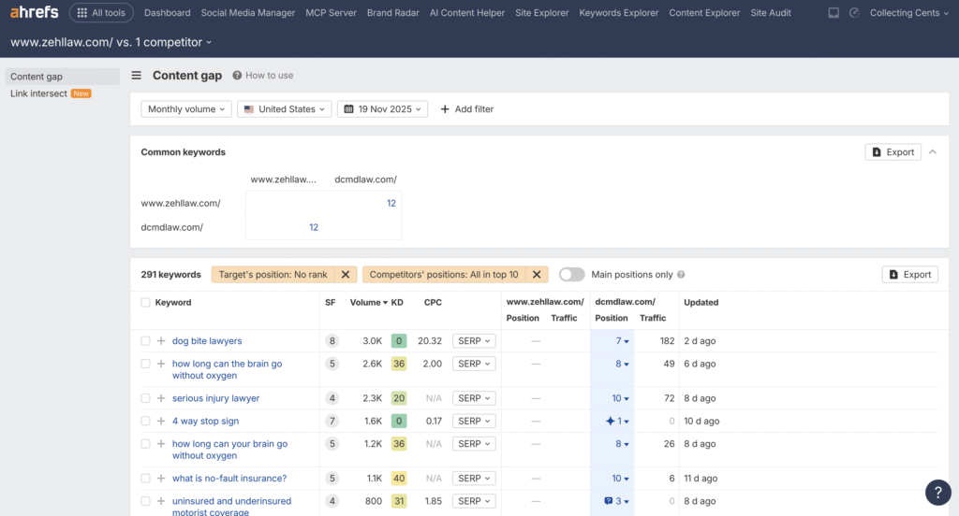
Task: Tick checkbox for serious injury lawyer
Action: click(145, 398)
